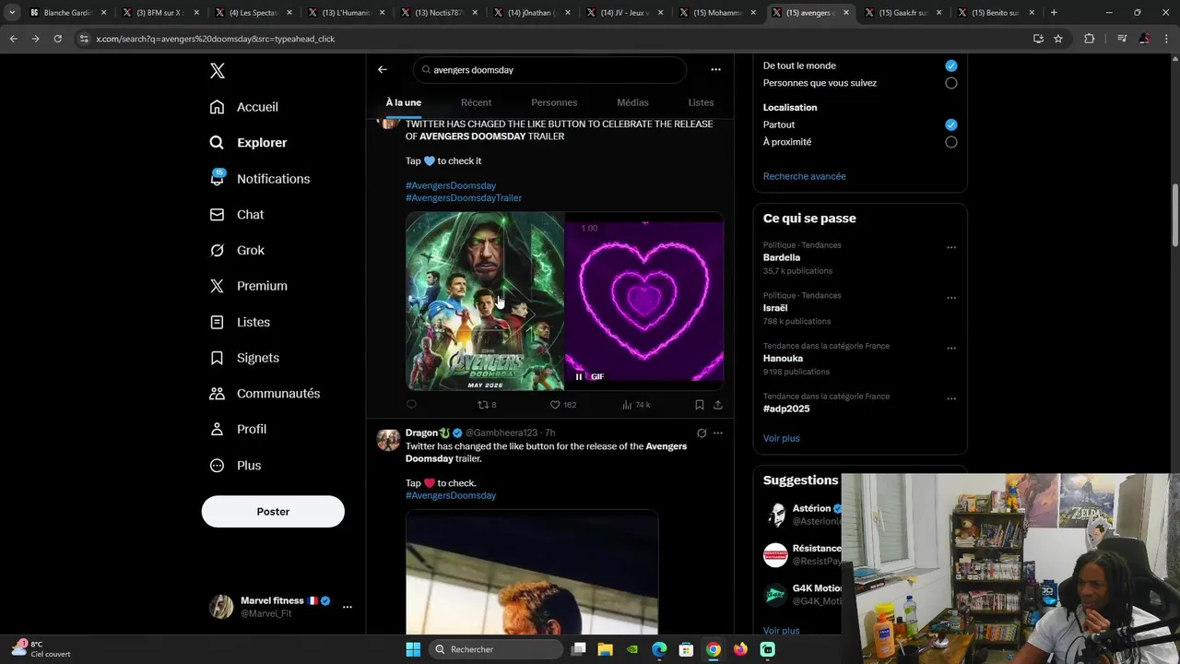Open the #AvengersDoomsdayTrailer hashtag
This screenshot has height=664, width=1180.
(464, 198)
